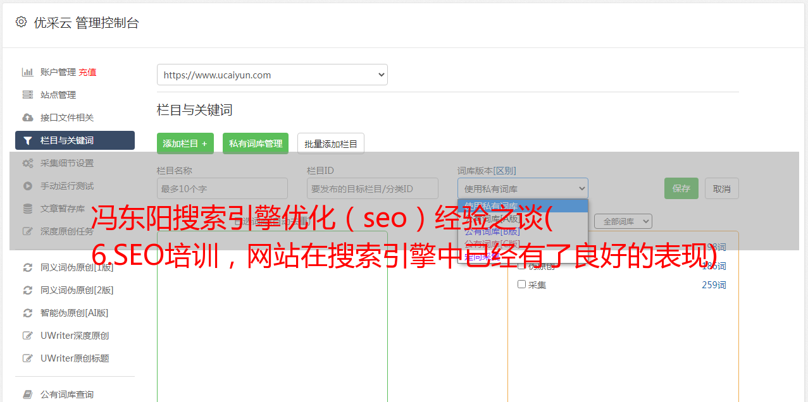Tick the 采集 checkbox
This screenshot has width=808, height=402.
522,284
